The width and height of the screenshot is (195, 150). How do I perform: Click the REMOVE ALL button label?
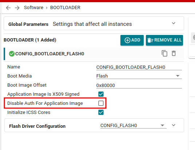click(x=168, y=40)
